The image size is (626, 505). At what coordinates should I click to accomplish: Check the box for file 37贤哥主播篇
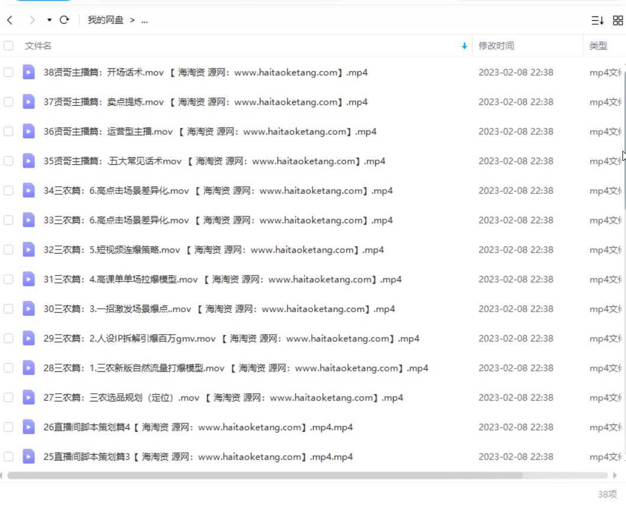[8, 102]
